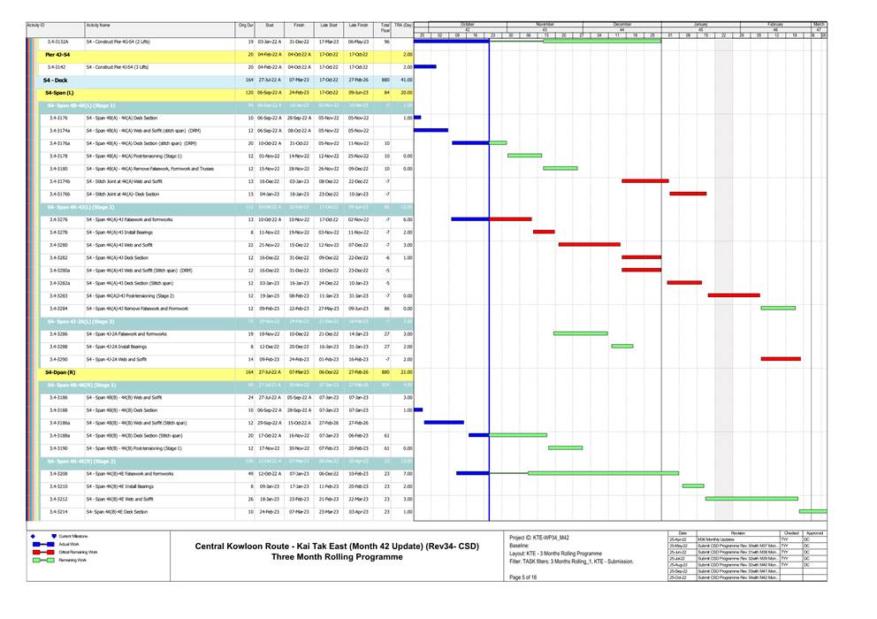Click activity ID 3.4-3288
The image size is (877, 619).
pos(58,347)
